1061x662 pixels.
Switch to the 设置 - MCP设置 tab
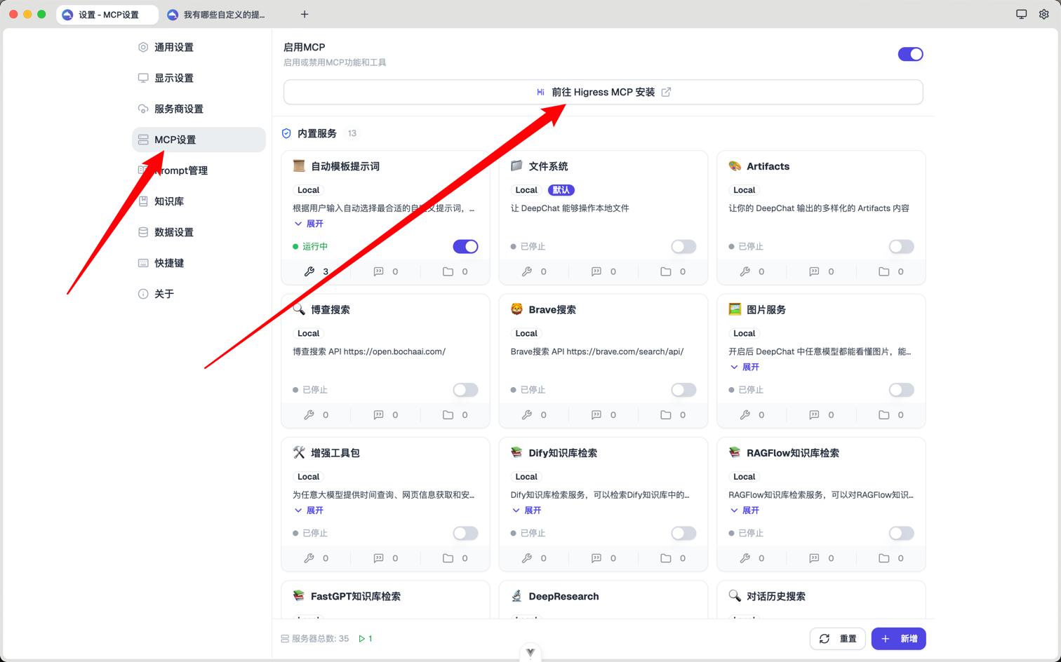pyautogui.click(x=107, y=15)
